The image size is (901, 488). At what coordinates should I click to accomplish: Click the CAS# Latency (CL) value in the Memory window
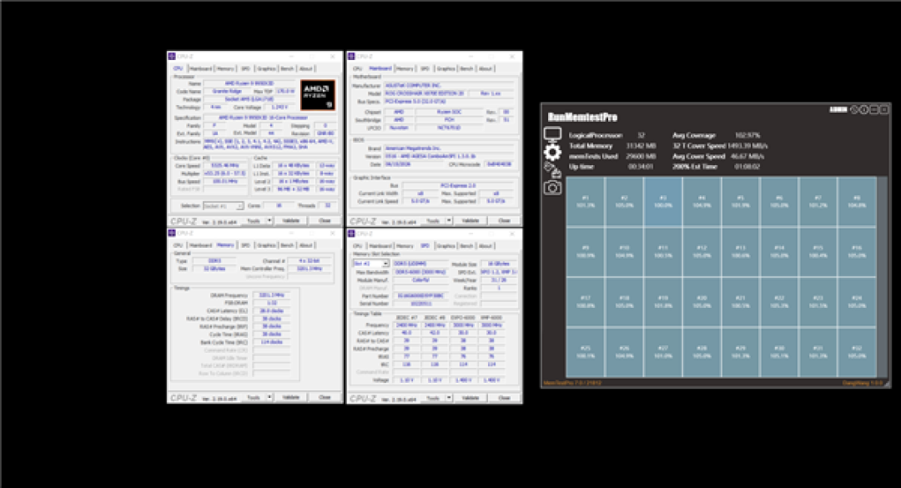point(272,310)
